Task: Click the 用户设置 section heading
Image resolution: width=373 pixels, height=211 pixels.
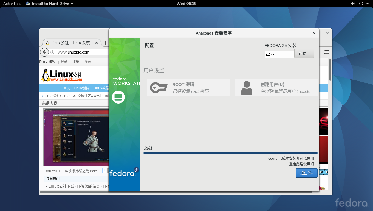Action: click(154, 71)
